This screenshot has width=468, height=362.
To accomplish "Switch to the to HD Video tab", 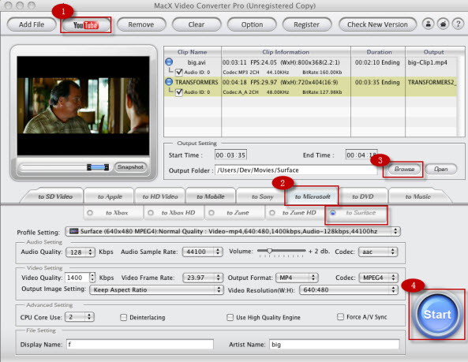I will [x=160, y=196].
